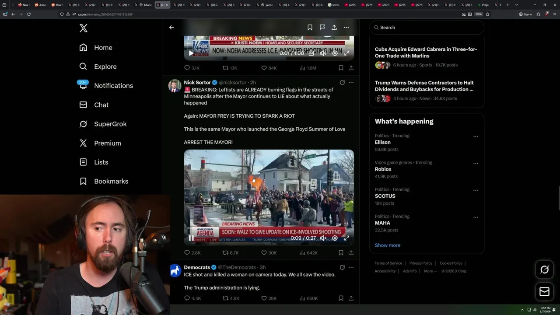Open options for MAHA trending topic

tap(476, 217)
